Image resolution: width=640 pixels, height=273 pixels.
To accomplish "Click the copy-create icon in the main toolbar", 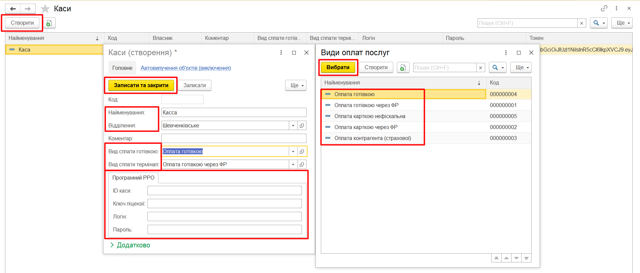I will (49, 23).
